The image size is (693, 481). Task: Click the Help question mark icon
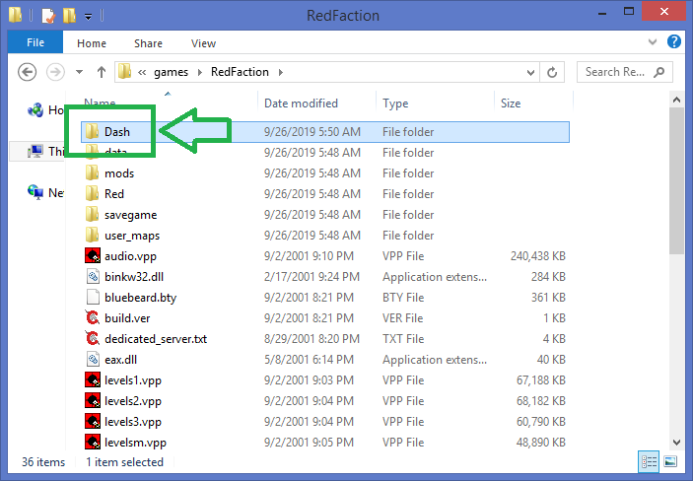coord(675,42)
